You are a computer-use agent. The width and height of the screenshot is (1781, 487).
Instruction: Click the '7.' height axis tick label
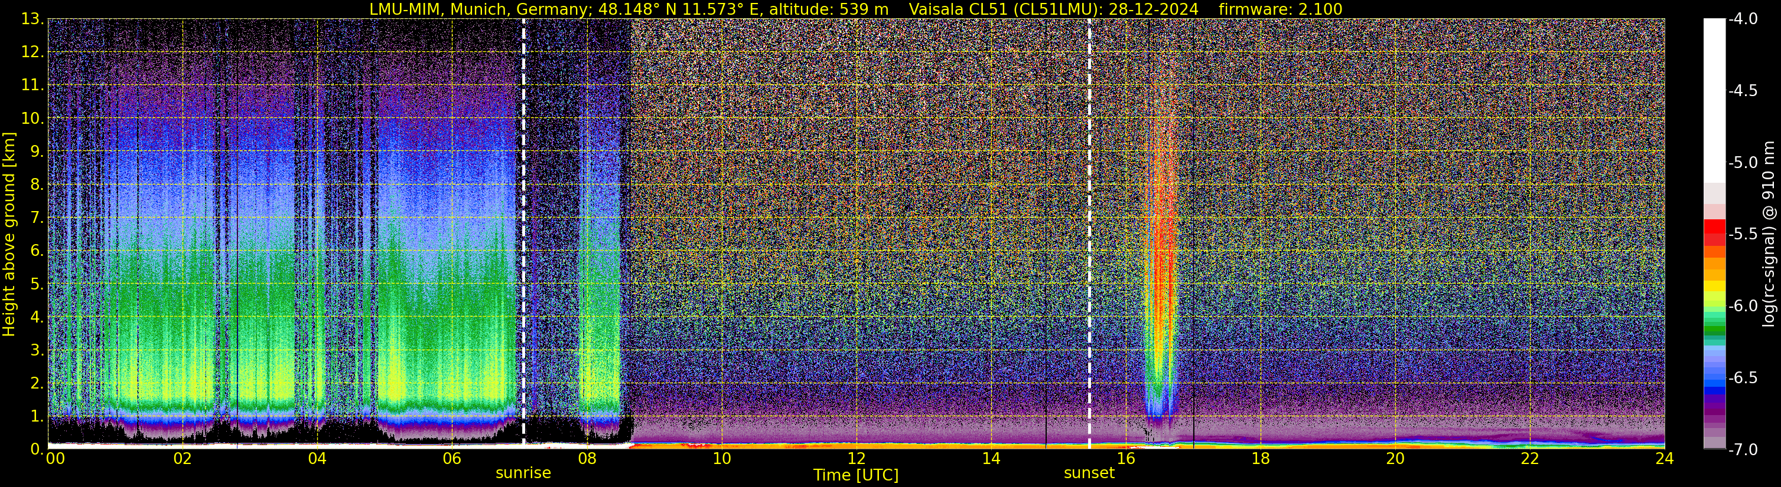37,218
